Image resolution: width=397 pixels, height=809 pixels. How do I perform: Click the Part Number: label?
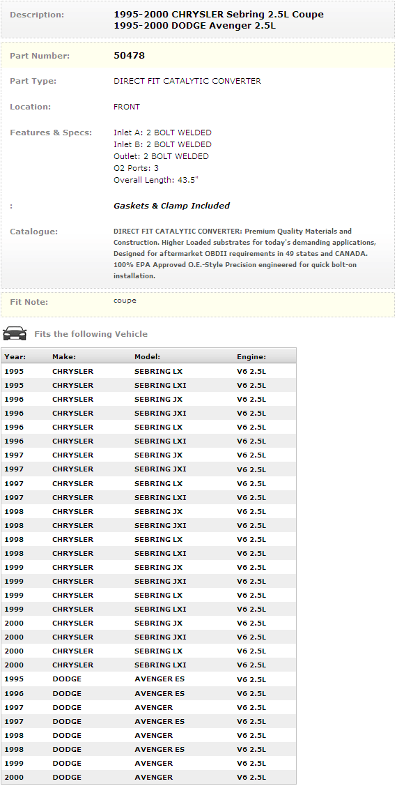point(40,55)
